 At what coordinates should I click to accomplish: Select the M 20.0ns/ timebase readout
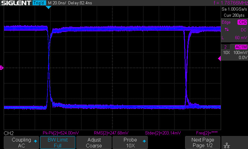(57, 3)
